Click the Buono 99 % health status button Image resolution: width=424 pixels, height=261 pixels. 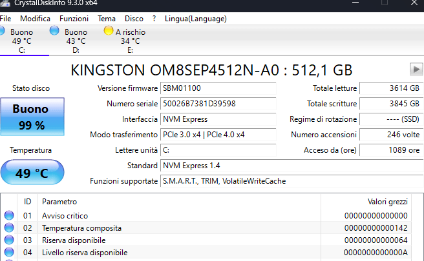click(32, 117)
